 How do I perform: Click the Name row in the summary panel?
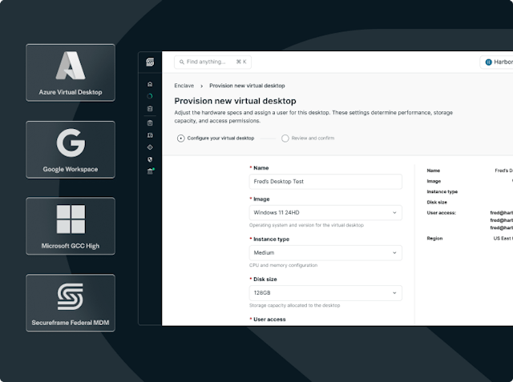point(470,171)
